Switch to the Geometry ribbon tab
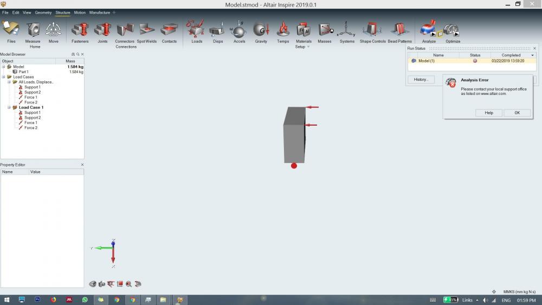Image resolution: width=542 pixels, height=305 pixels. [43, 12]
